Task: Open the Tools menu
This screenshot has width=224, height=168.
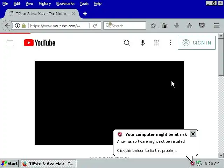Action: click(84, 3)
